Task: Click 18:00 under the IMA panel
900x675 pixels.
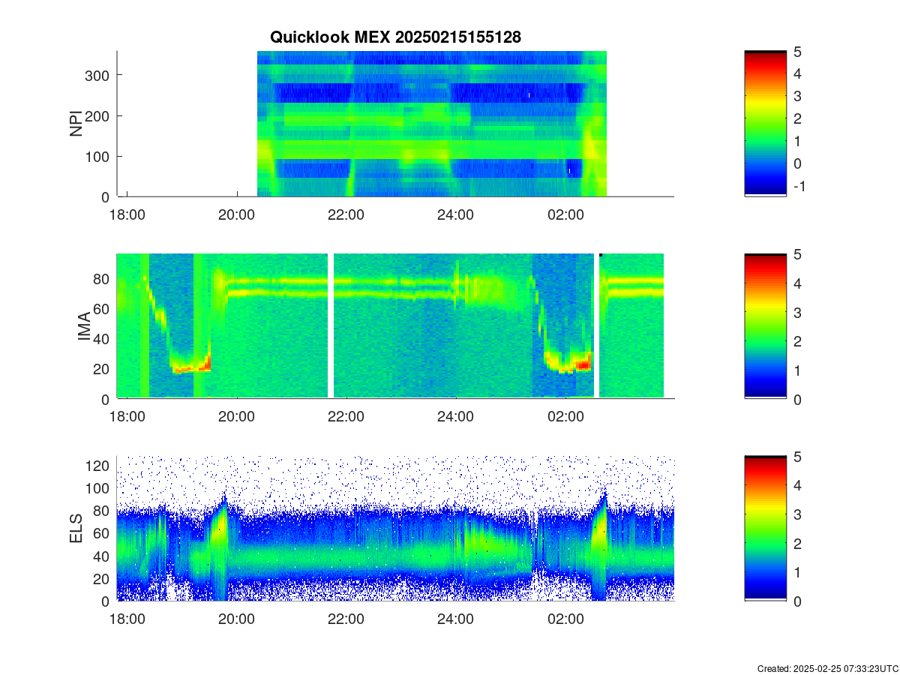Action: [x=127, y=416]
